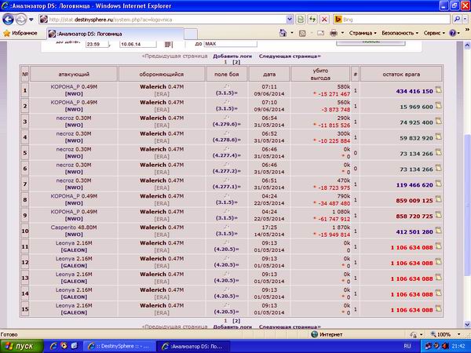Viewport: 471px width, 353px height.
Task: Click the search magnifier icon
Action: (x=457, y=20)
